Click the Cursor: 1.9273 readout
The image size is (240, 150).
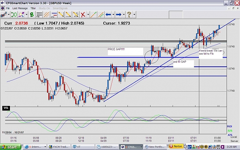coord(116,23)
